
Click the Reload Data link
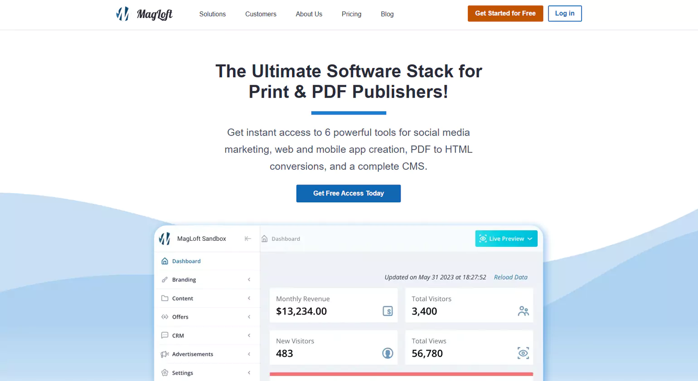510,277
